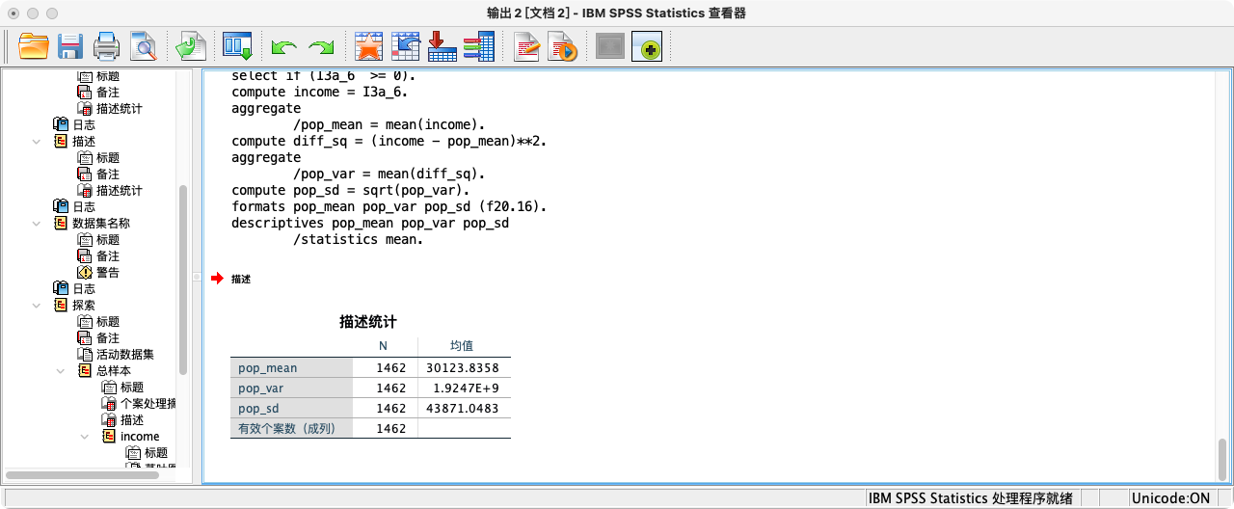Save the output document via the floppy icon

(x=69, y=46)
